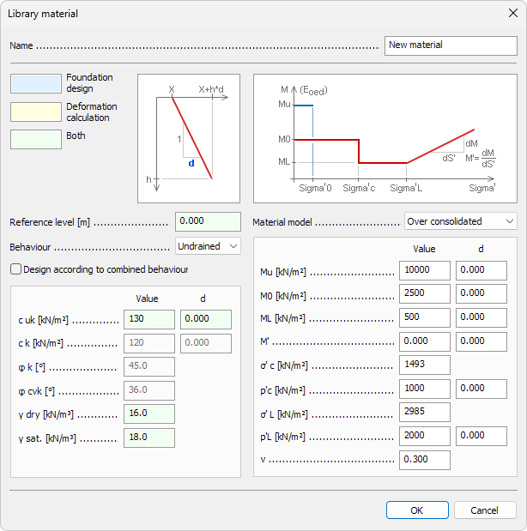
Task: Click the γ sat. value field
Action: point(148,437)
